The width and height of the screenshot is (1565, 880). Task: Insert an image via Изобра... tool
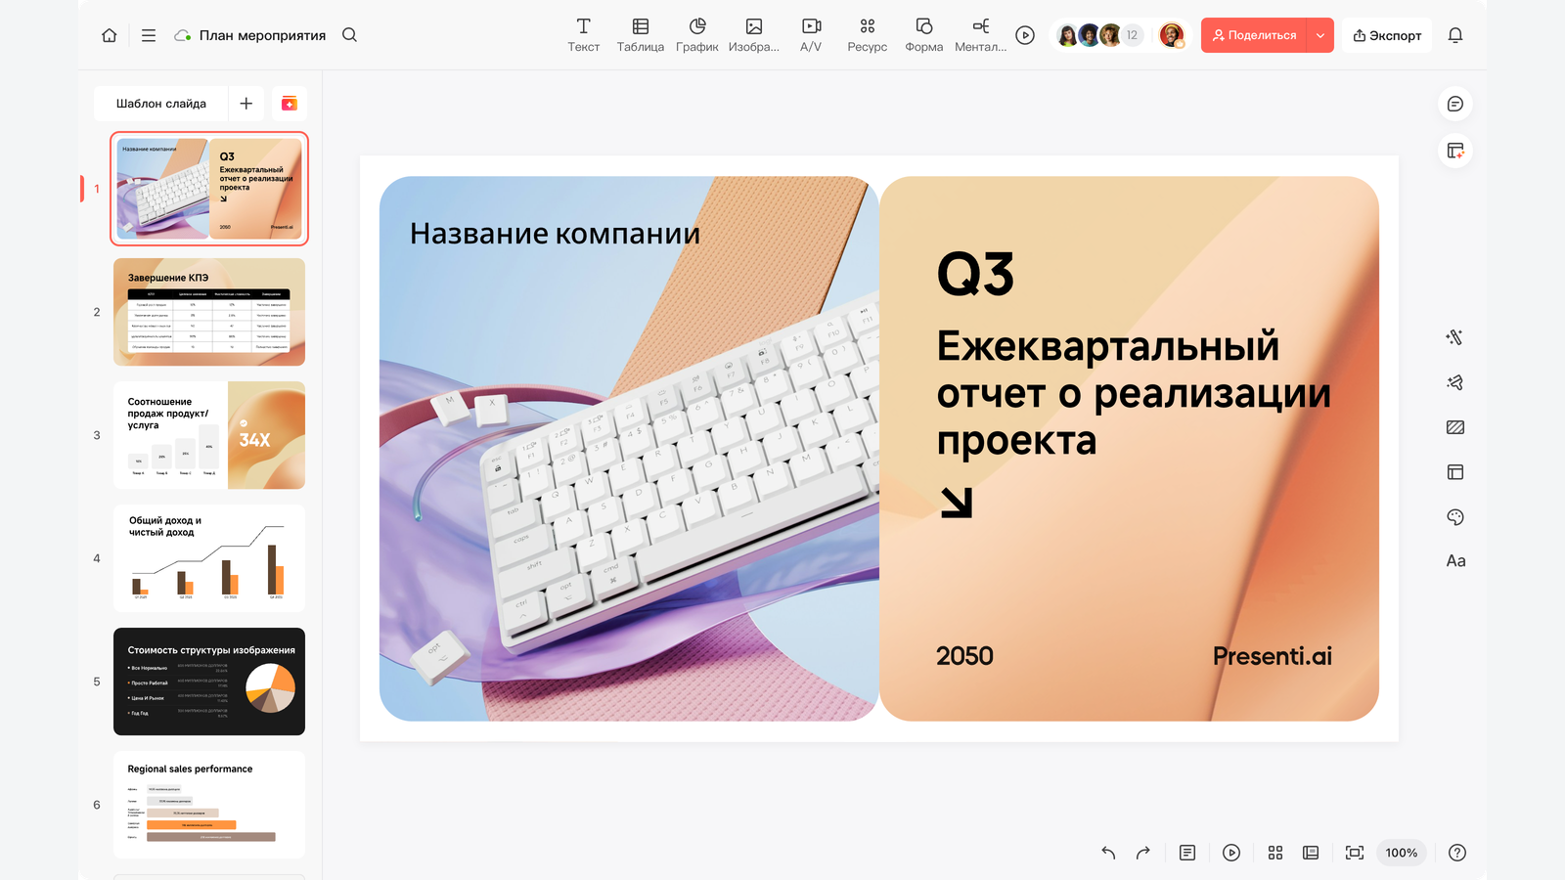[754, 35]
